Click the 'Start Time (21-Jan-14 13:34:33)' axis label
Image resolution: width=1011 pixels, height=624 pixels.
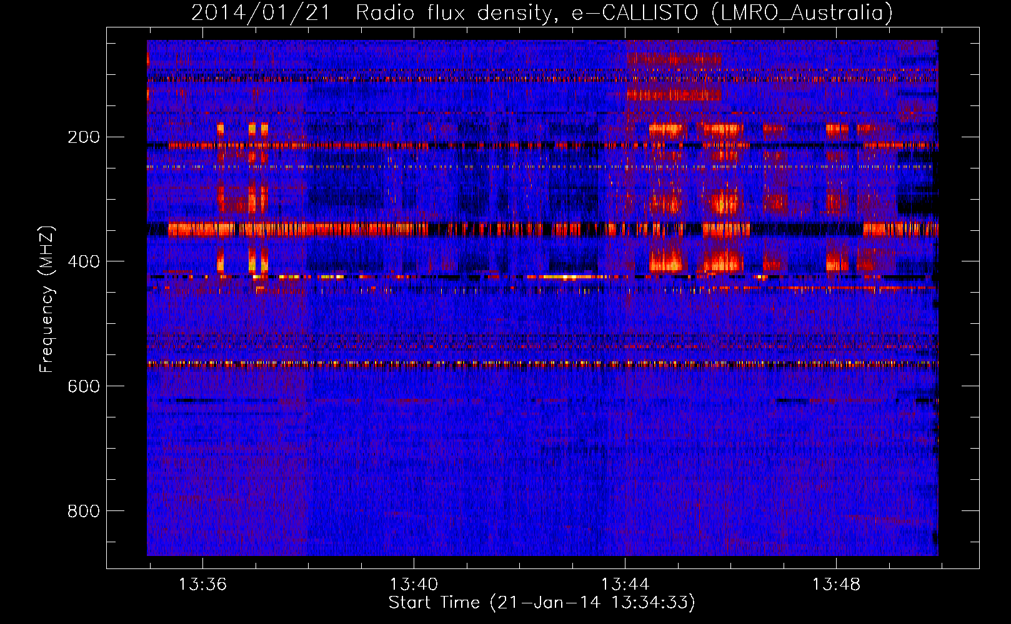click(x=542, y=603)
